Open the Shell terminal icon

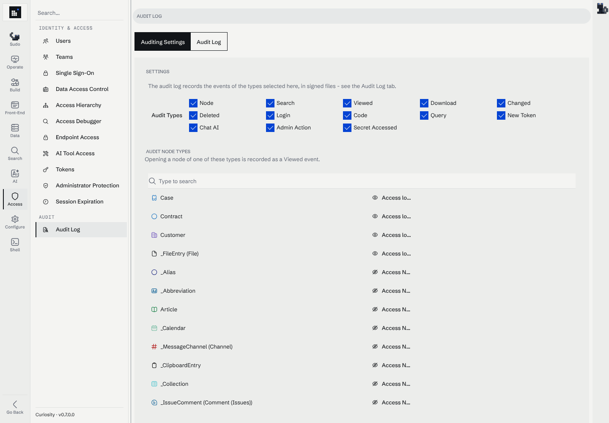pyautogui.click(x=15, y=242)
